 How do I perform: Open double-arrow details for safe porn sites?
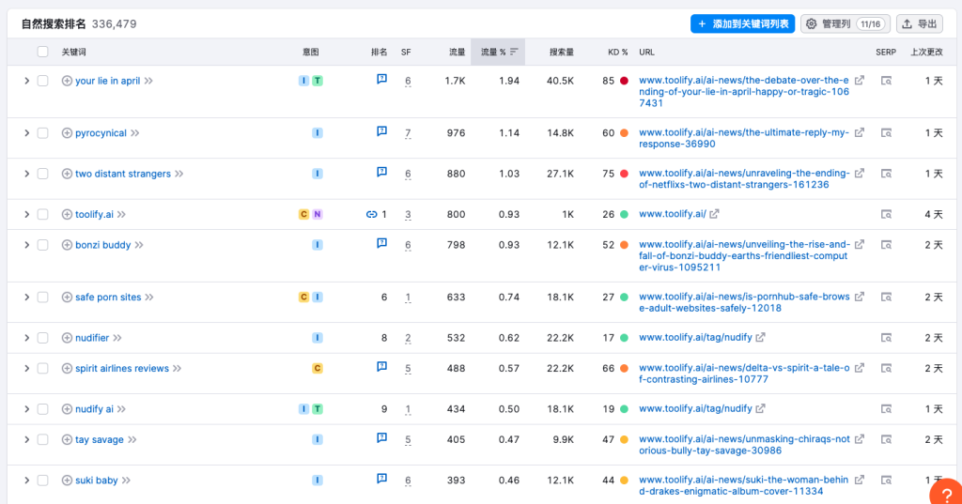(149, 298)
